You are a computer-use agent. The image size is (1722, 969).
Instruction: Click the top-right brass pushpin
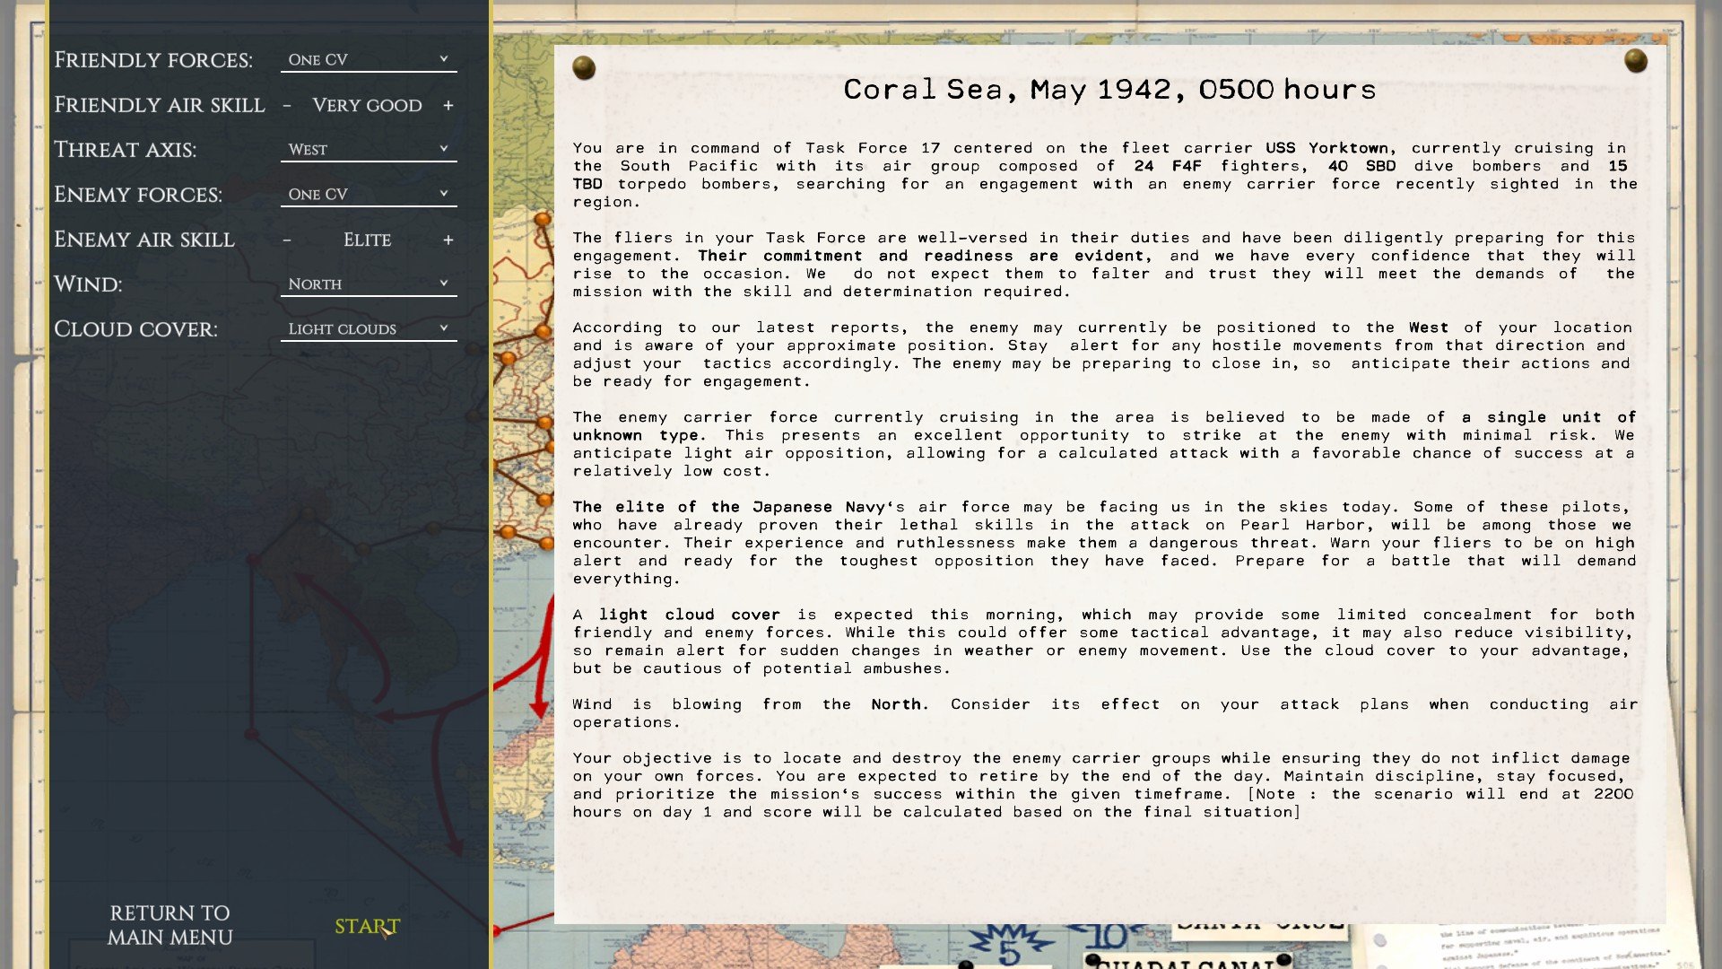click(1635, 61)
